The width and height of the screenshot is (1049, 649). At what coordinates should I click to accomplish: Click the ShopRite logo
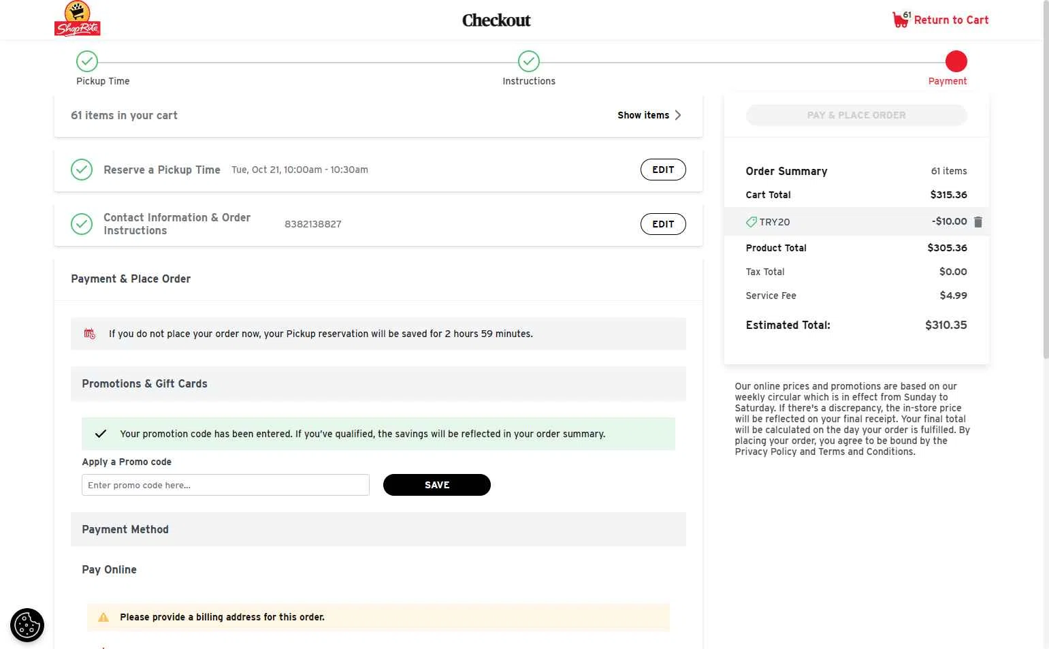click(x=78, y=19)
